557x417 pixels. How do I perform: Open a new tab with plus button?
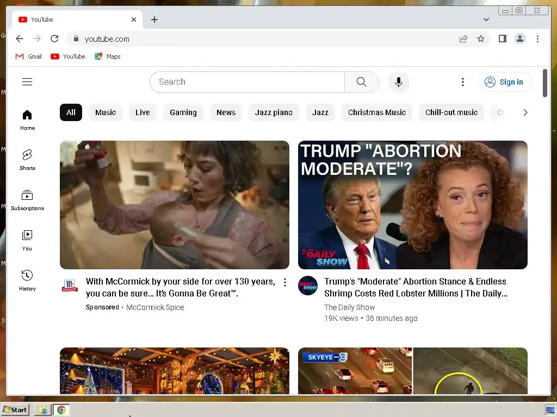[154, 20]
